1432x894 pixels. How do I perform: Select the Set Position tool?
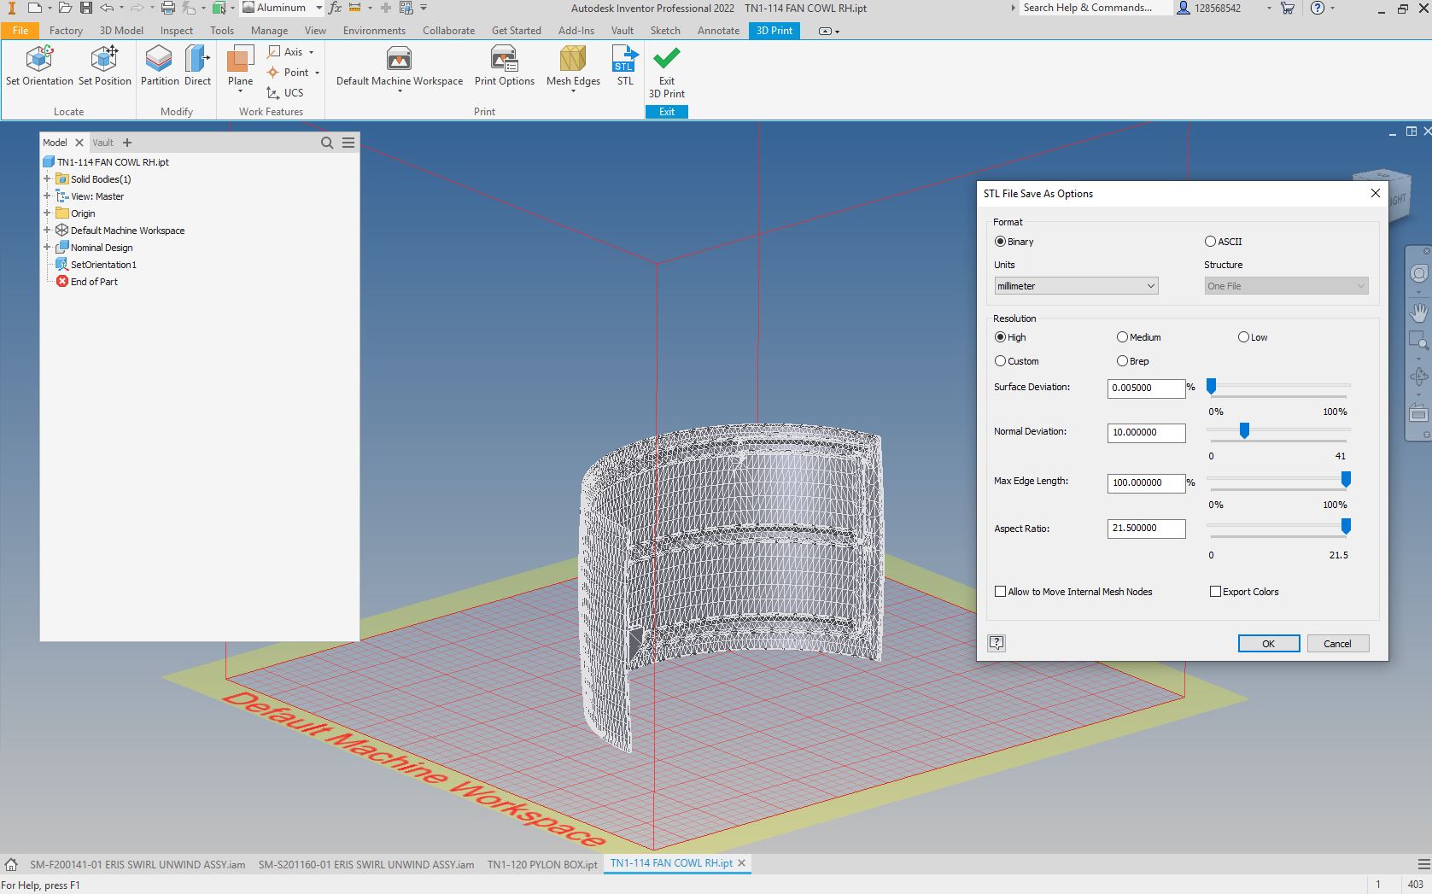pyautogui.click(x=104, y=66)
